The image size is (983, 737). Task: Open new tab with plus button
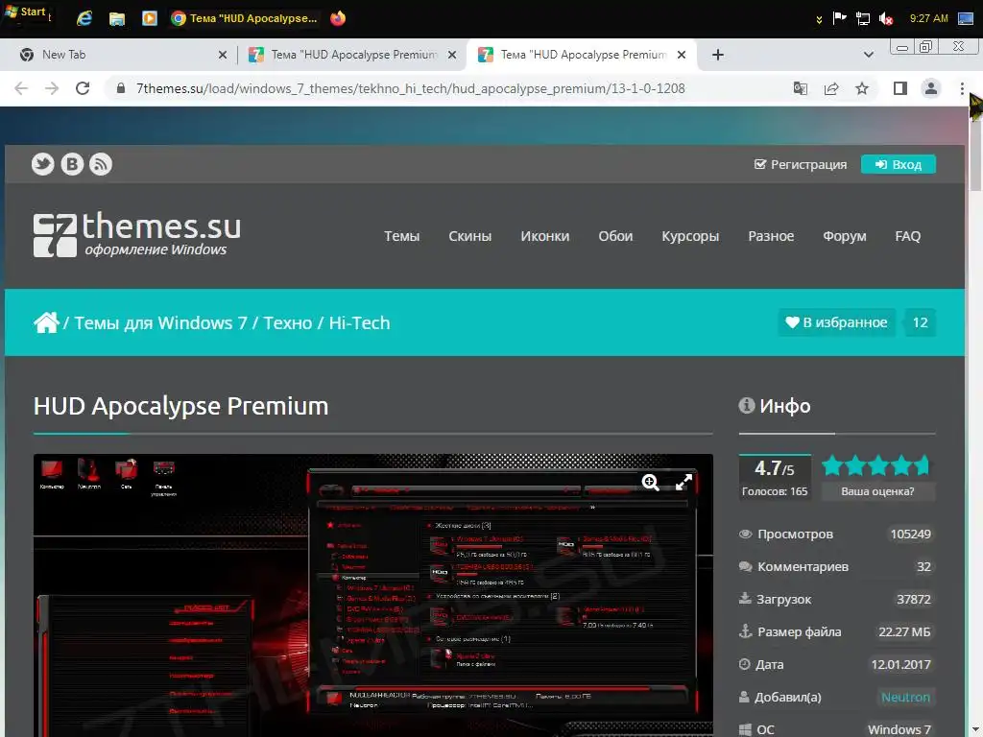(718, 55)
